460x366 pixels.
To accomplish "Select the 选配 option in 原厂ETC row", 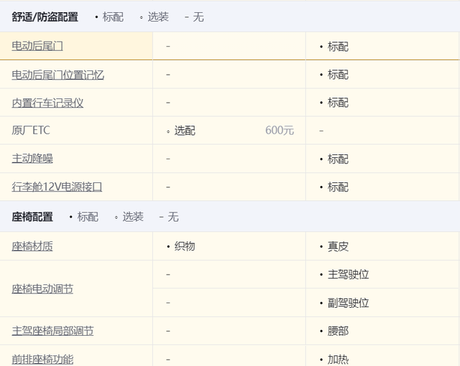I will point(184,131).
